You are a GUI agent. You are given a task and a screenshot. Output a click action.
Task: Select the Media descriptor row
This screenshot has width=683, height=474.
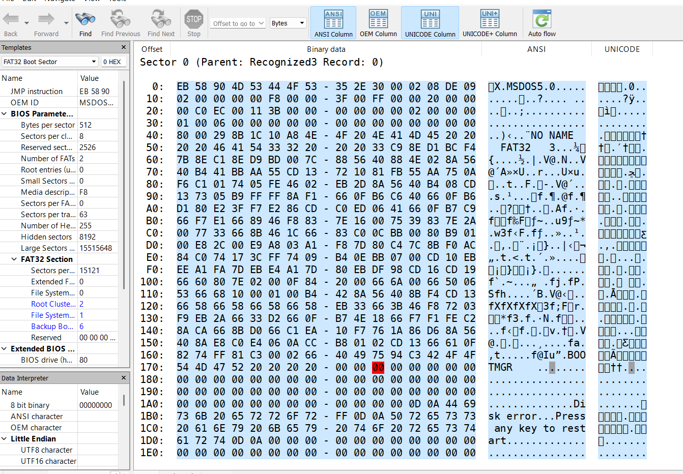click(x=59, y=192)
